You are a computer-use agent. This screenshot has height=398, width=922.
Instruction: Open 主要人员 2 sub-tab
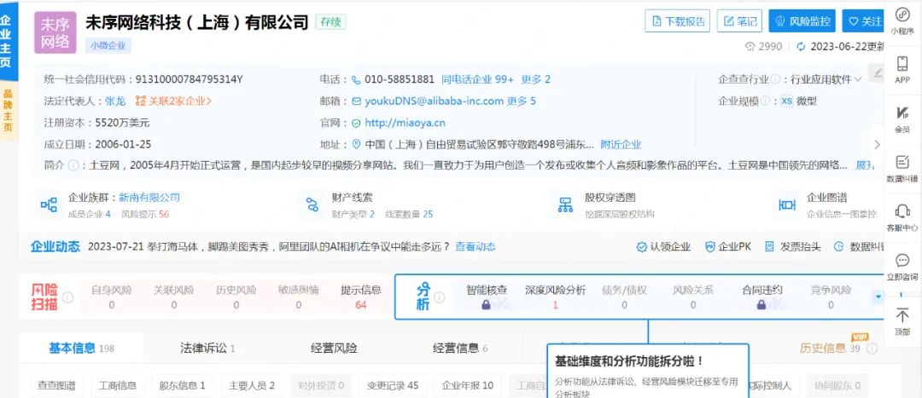pos(252,386)
